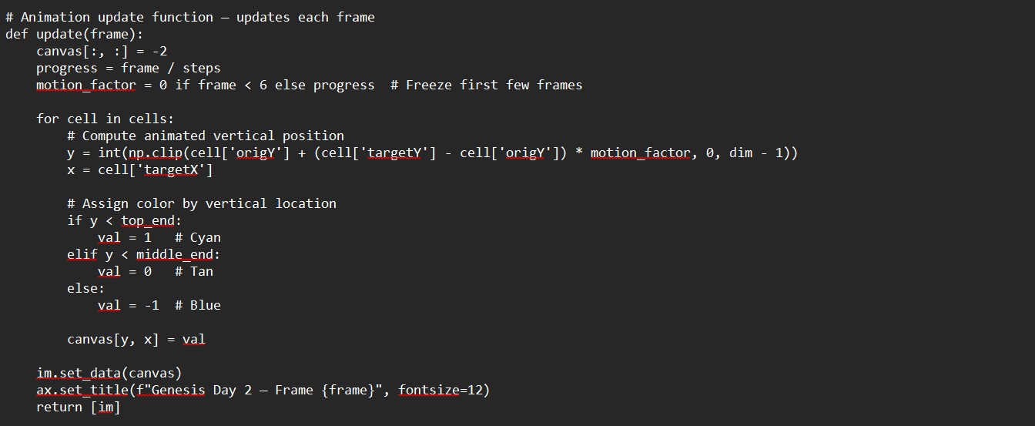Click the 'def update(frame)' function definition
This screenshot has width=1035, height=426.
click(75, 34)
